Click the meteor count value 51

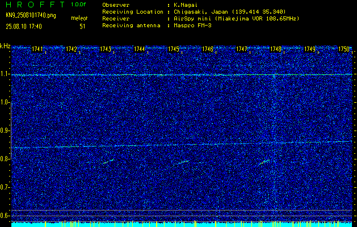(x=82, y=27)
